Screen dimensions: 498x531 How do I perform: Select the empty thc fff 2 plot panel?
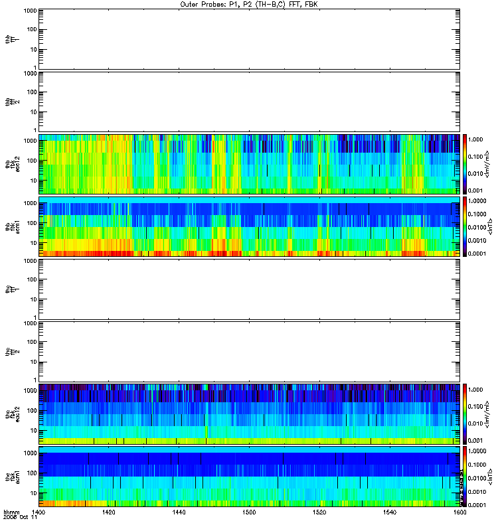[249, 352]
